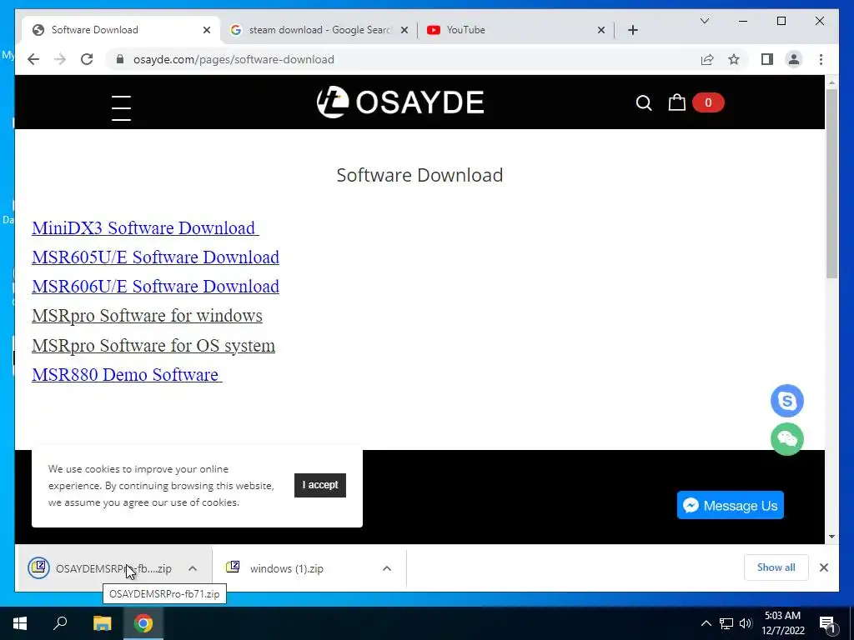Show all downloads
The height and width of the screenshot is (640, 854).
776,567
